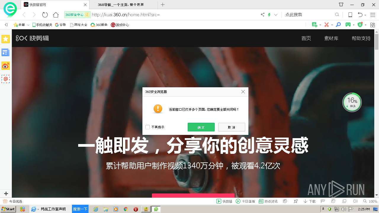379x213 pixels.
Task: Click the browser back arrow
Action: point(24,15)
